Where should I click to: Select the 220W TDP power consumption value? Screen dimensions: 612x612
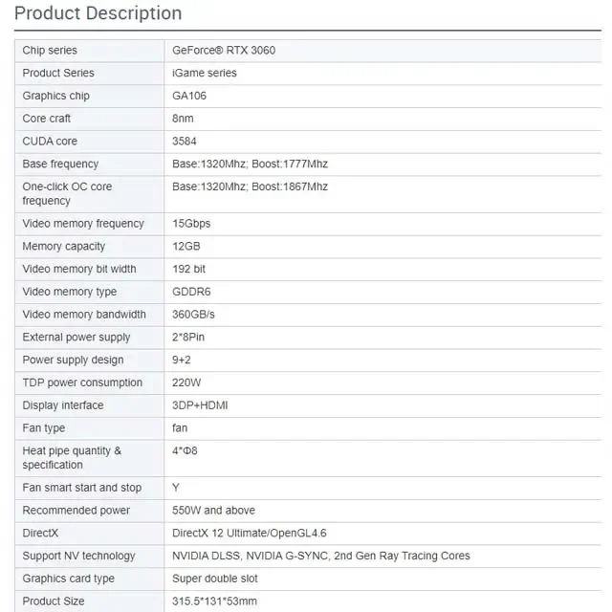coord(186,382)
